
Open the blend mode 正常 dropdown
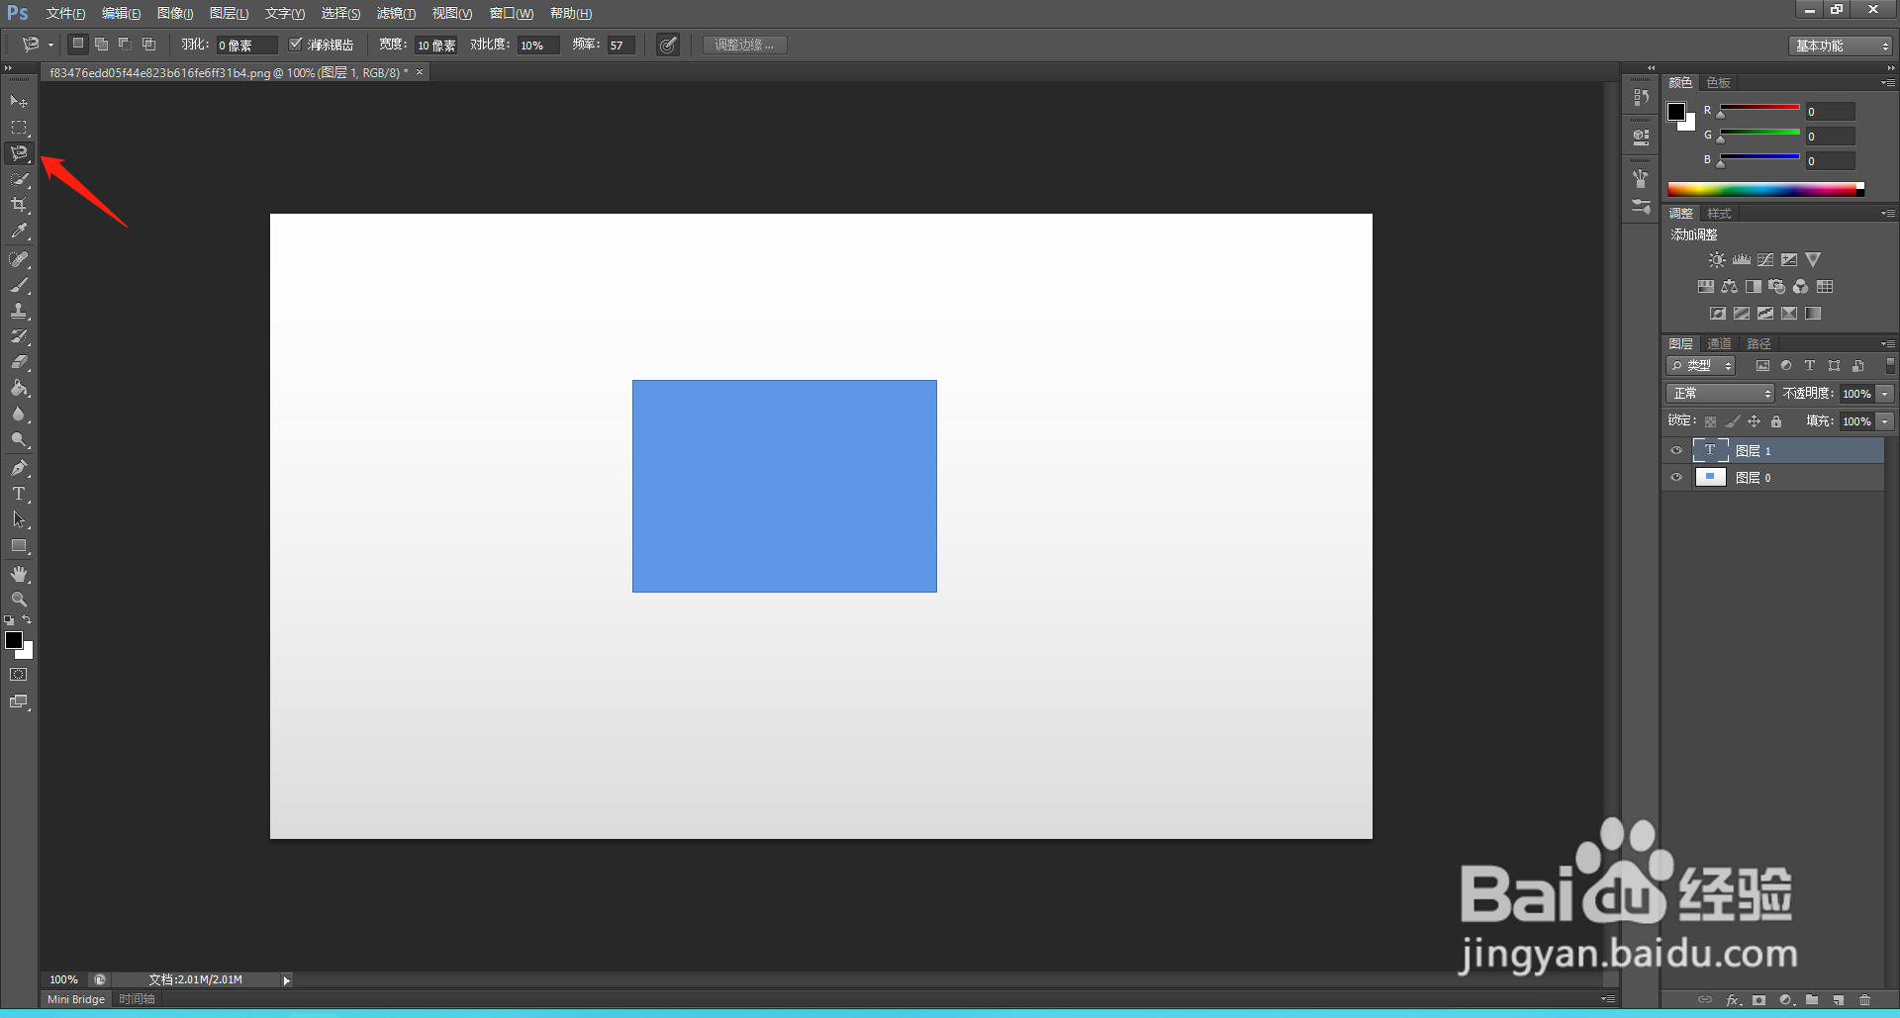click(x=1720, y=393)
